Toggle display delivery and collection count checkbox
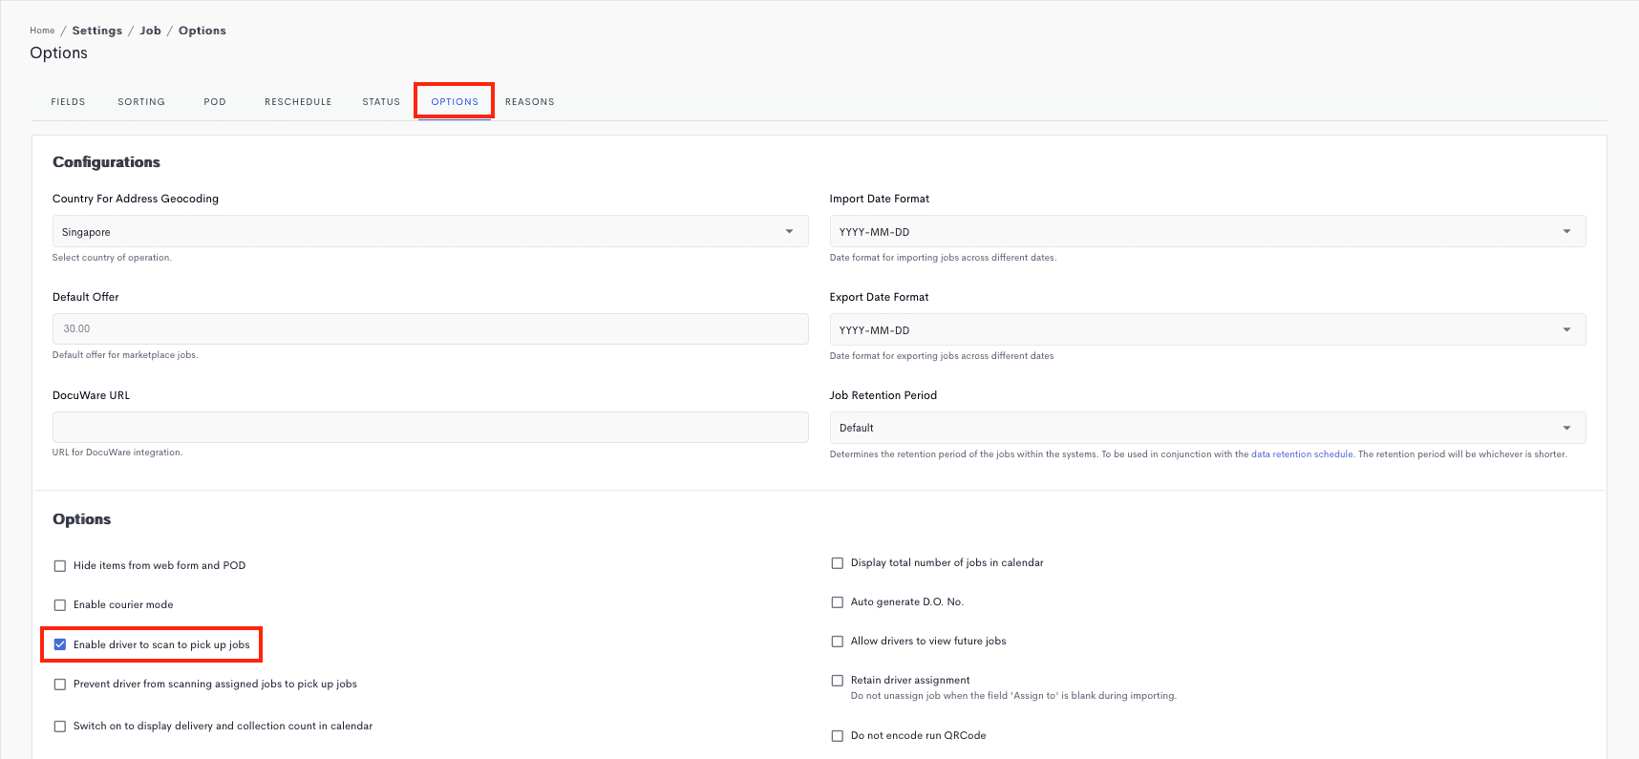The height and width of the screenshot is (759, 1639). click(x=60, y=727)
